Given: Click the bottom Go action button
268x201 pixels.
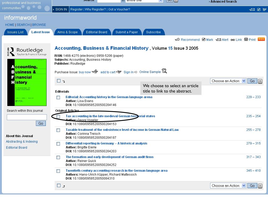Looking at the screenshot, I should [x=252, y=186].
